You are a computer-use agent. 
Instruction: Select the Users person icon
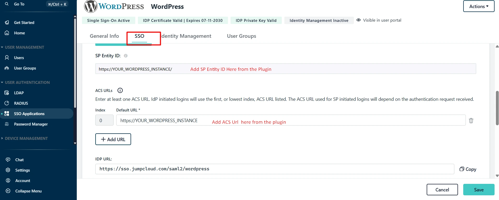(7, 58)
